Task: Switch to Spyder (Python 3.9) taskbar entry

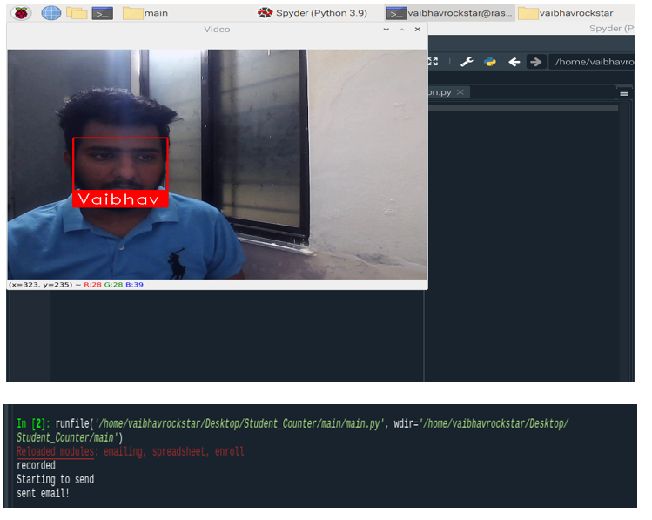Action: click(x=313, y=13)
